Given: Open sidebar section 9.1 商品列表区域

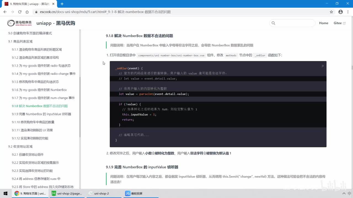Looking at the screenshot, I should tap(20, 42).
